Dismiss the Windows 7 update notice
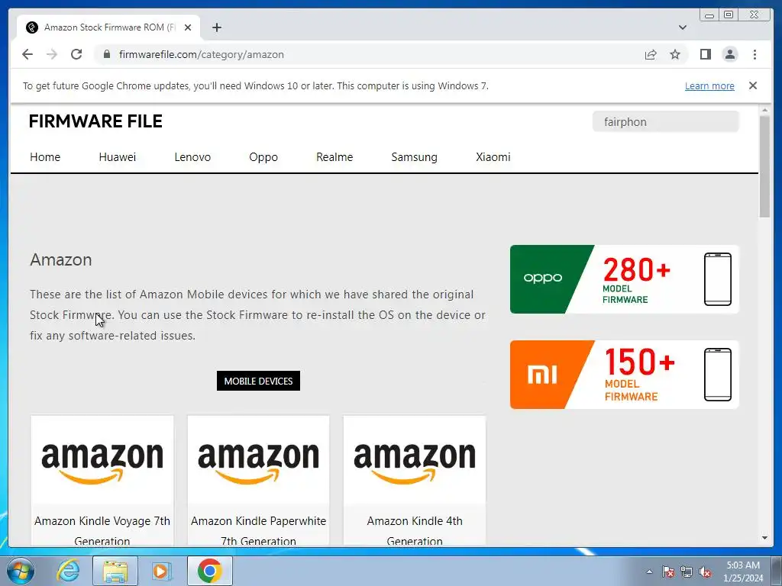Screen dimensions: 782x586 [753, 85]
